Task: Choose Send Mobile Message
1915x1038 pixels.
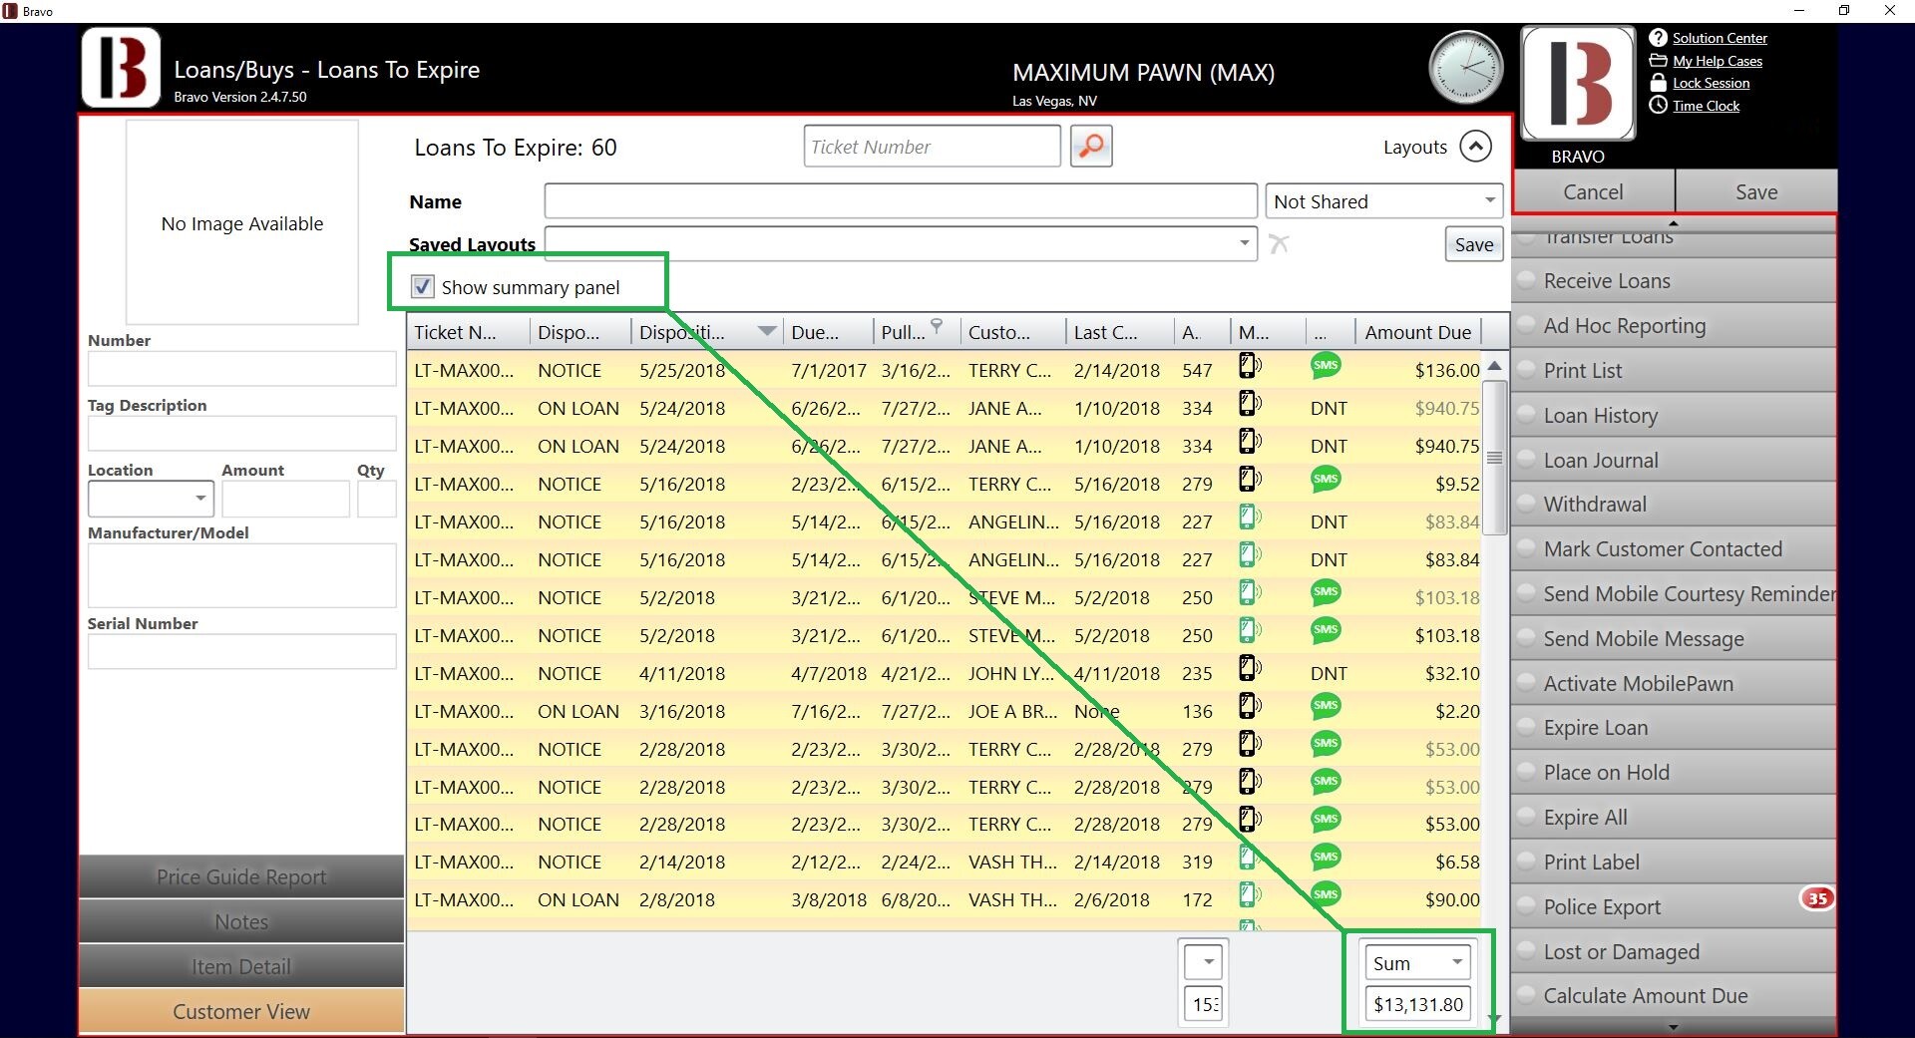Action: [x=1675, y=638]
